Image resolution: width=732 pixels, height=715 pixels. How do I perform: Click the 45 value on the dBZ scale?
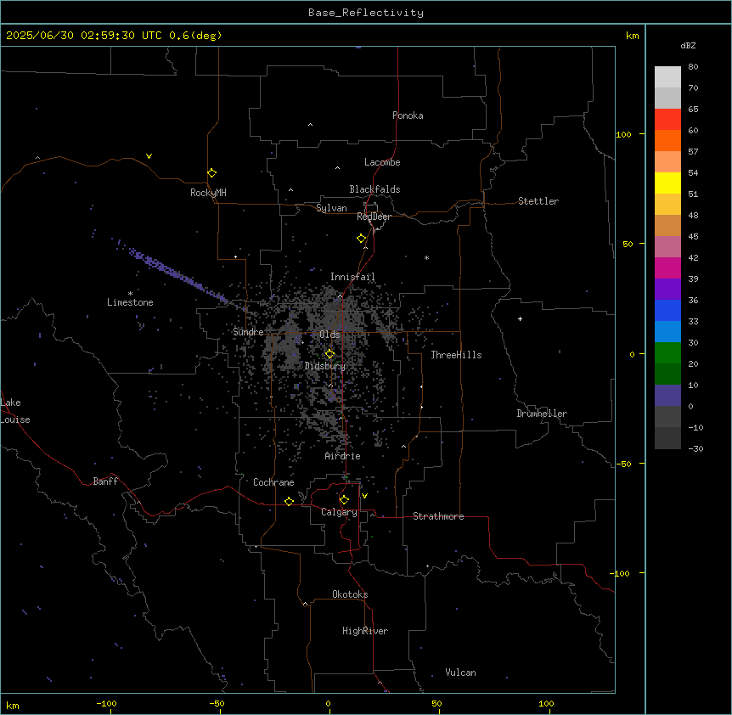pyautogui.click(x=693, y=236)
